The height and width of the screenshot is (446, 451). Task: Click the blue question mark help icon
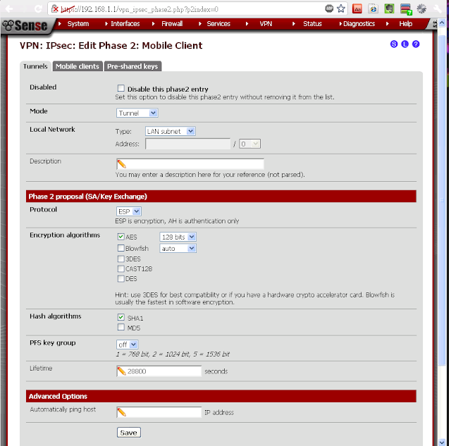[416, 44]
